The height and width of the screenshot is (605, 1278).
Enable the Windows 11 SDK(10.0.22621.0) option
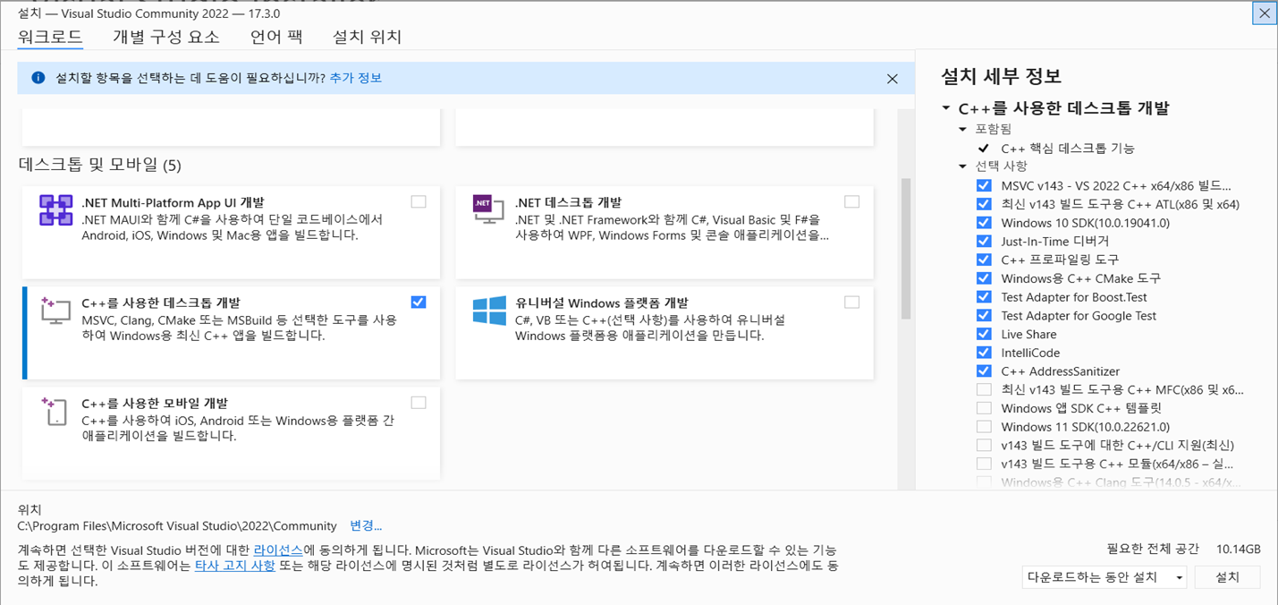tap(984, 427)
